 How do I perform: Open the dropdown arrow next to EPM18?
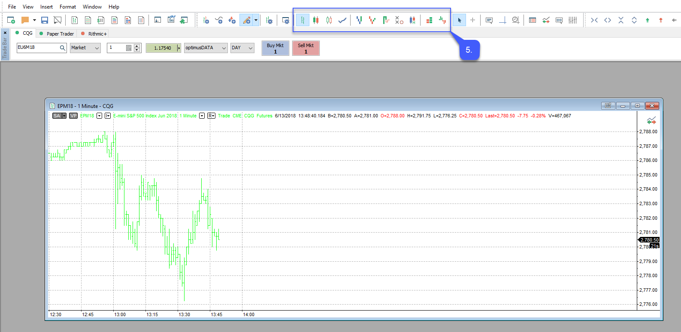coord(100,116)
